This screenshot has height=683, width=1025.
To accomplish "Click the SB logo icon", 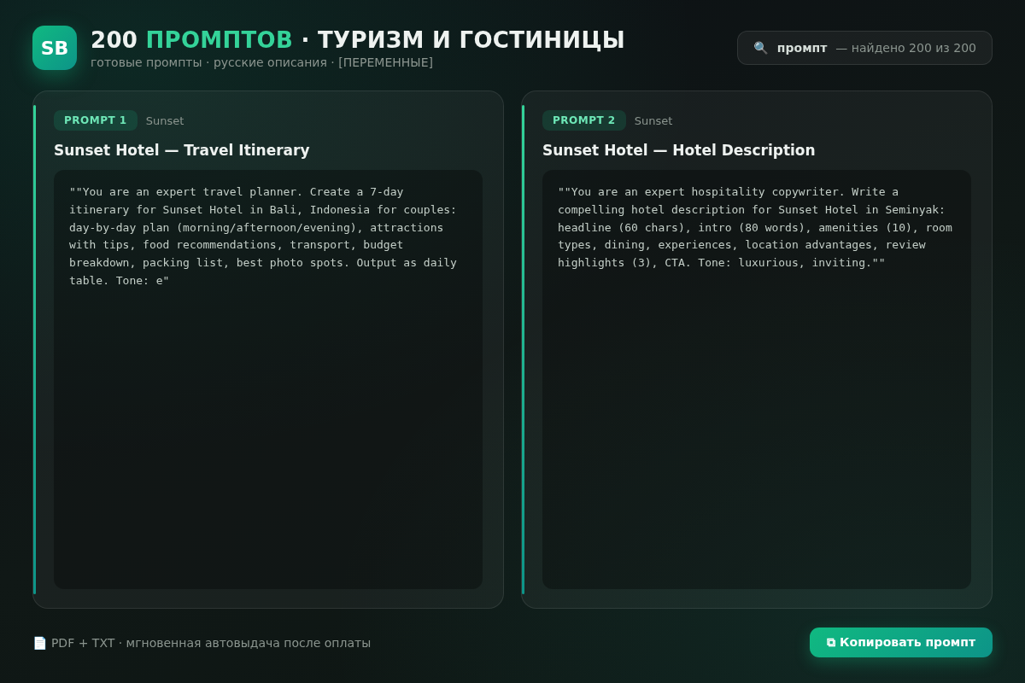I will click(55, 48).
